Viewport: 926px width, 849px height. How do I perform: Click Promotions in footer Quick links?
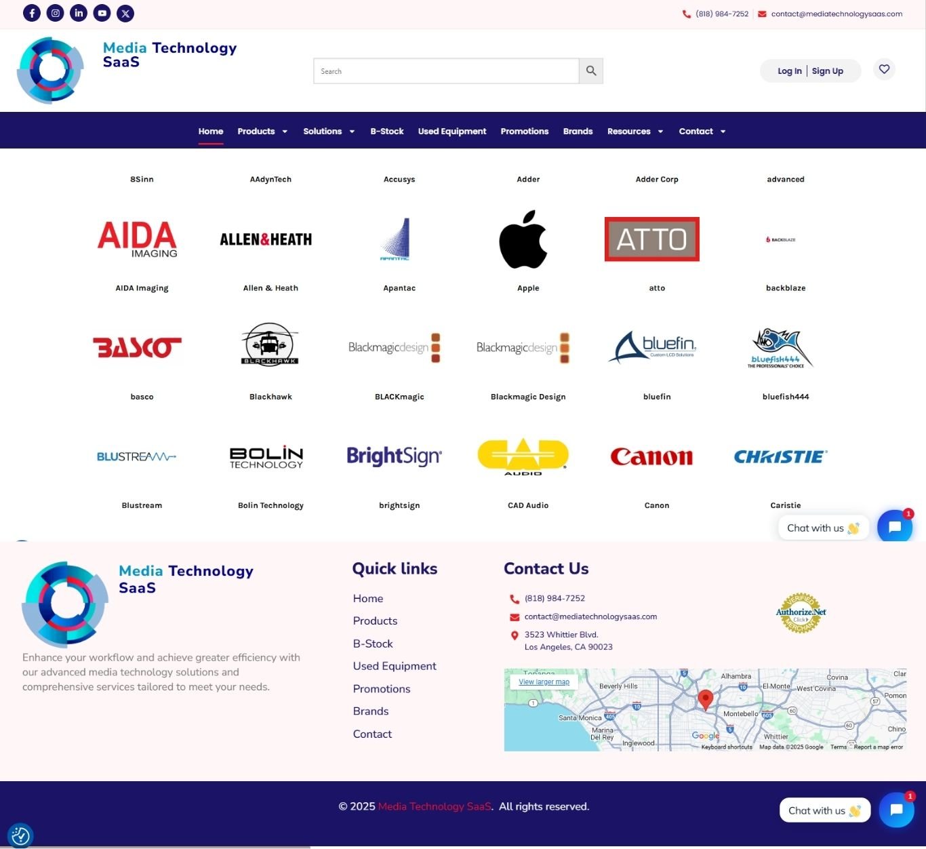point(382,689)
